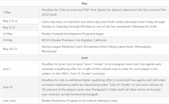Select the June 15 date cell
Screen dimensions: 169x104
click(x=19, y=87)
